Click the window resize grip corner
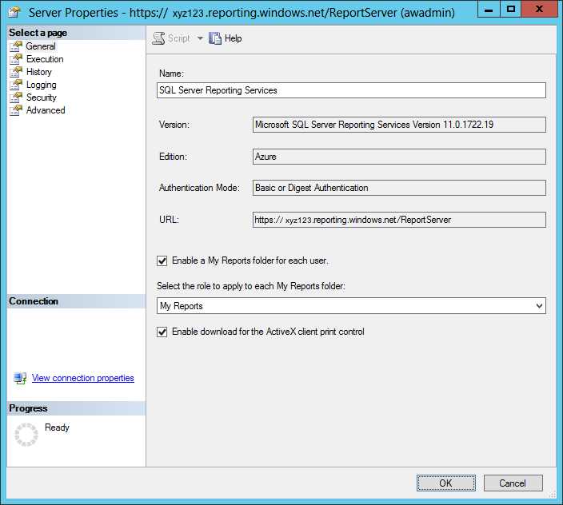The image size is (563, 505). [553, 495]
